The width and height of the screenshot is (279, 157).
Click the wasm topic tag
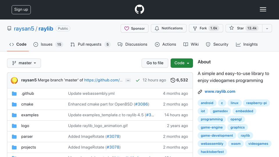pyautogui.click(x=236, y=144)
